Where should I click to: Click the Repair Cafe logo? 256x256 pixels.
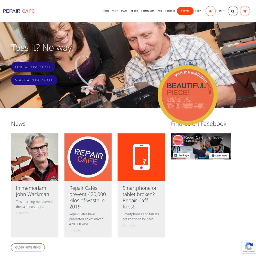click(19, 11)
